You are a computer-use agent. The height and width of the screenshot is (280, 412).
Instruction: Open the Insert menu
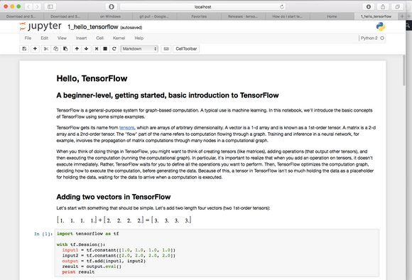click(x=81, y=38)
